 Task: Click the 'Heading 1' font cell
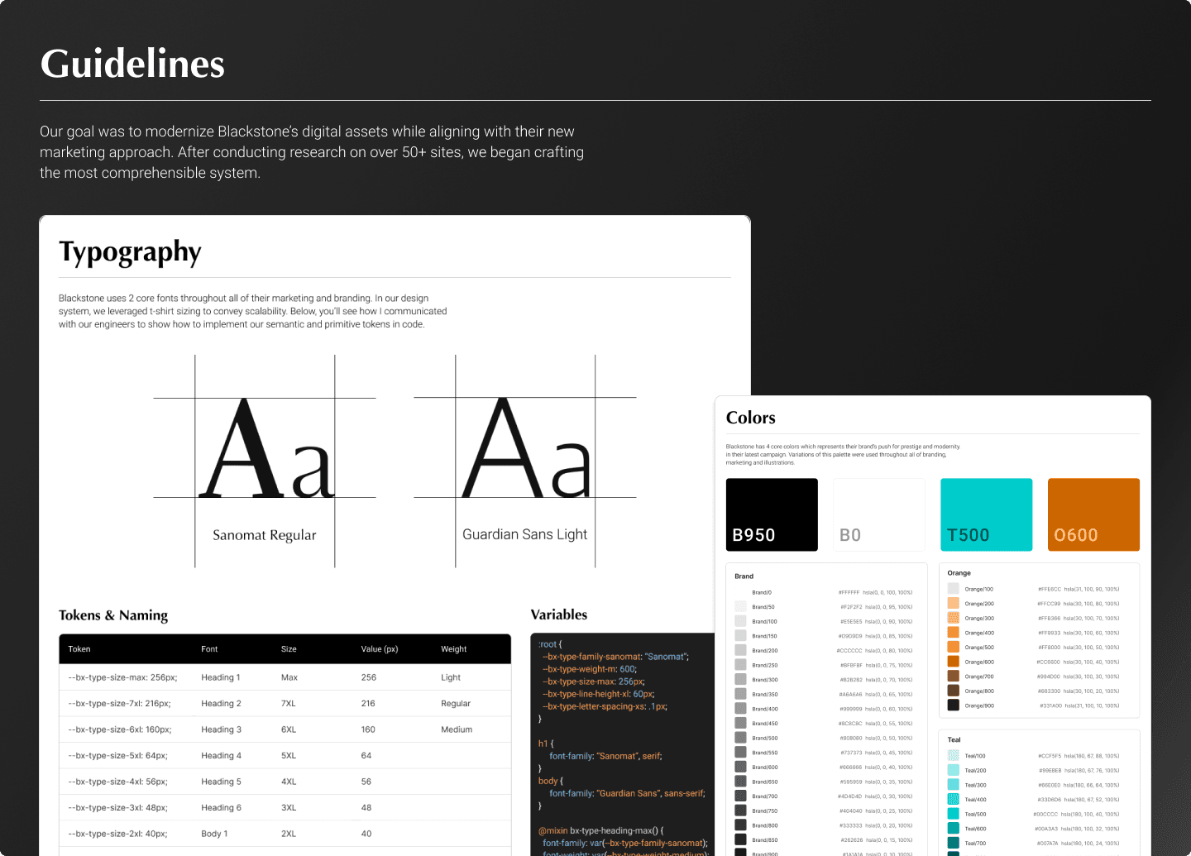[221, 677]
